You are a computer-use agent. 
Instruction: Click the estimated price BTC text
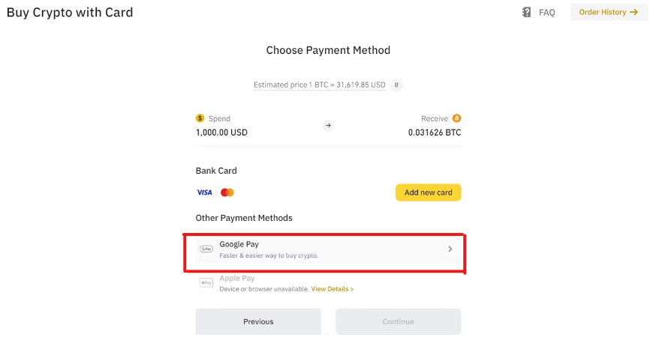click(320, 85)
